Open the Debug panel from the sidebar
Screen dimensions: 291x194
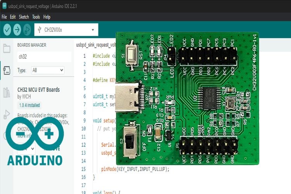tap(7, 114)
